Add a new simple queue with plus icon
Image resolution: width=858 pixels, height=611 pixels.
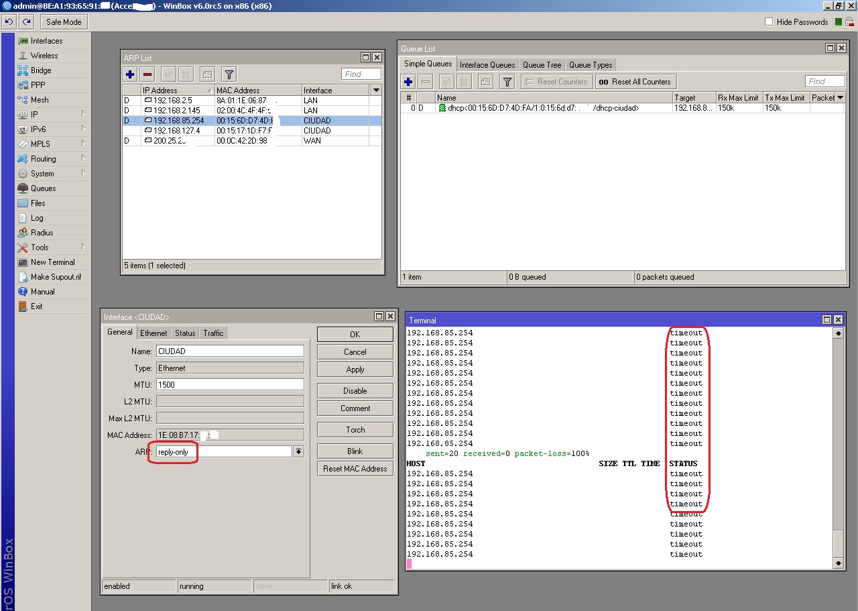408,82
